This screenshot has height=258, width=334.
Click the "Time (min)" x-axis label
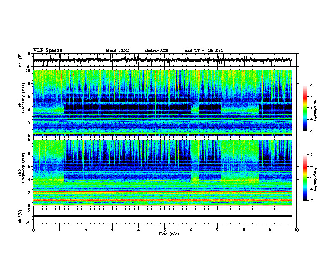[169, 234]
